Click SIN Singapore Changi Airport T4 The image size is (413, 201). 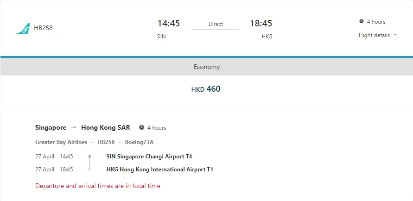pos(149,157)
